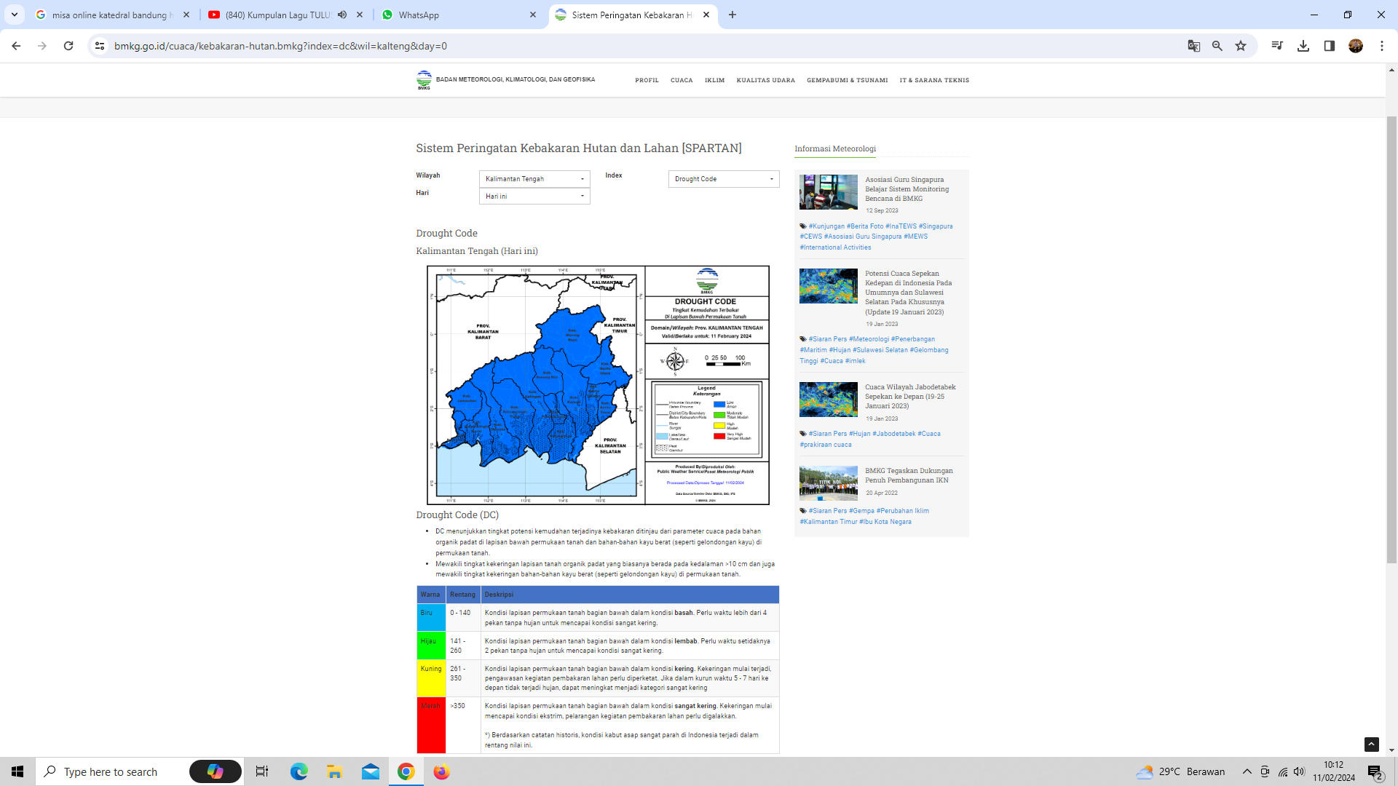Open Index dropdown Drought Code
Viewport: 1398px width, 786px height.
[x=724, y=179]
